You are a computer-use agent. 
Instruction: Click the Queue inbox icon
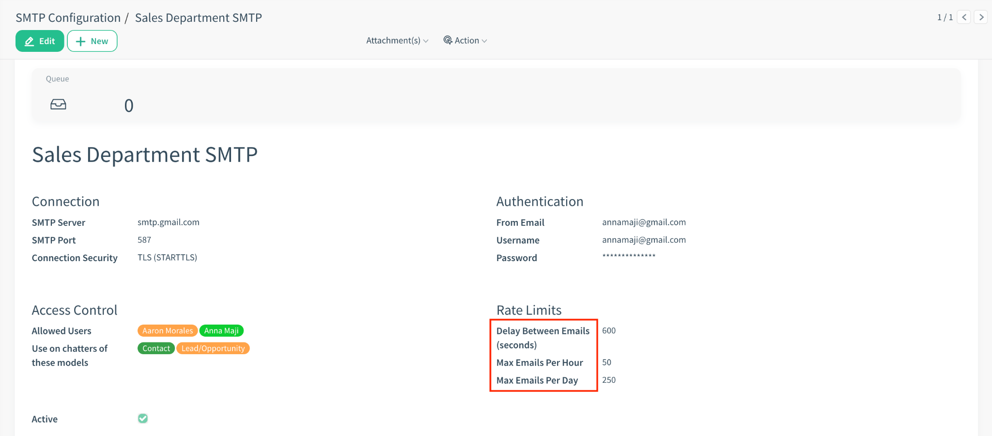(58, 104)
